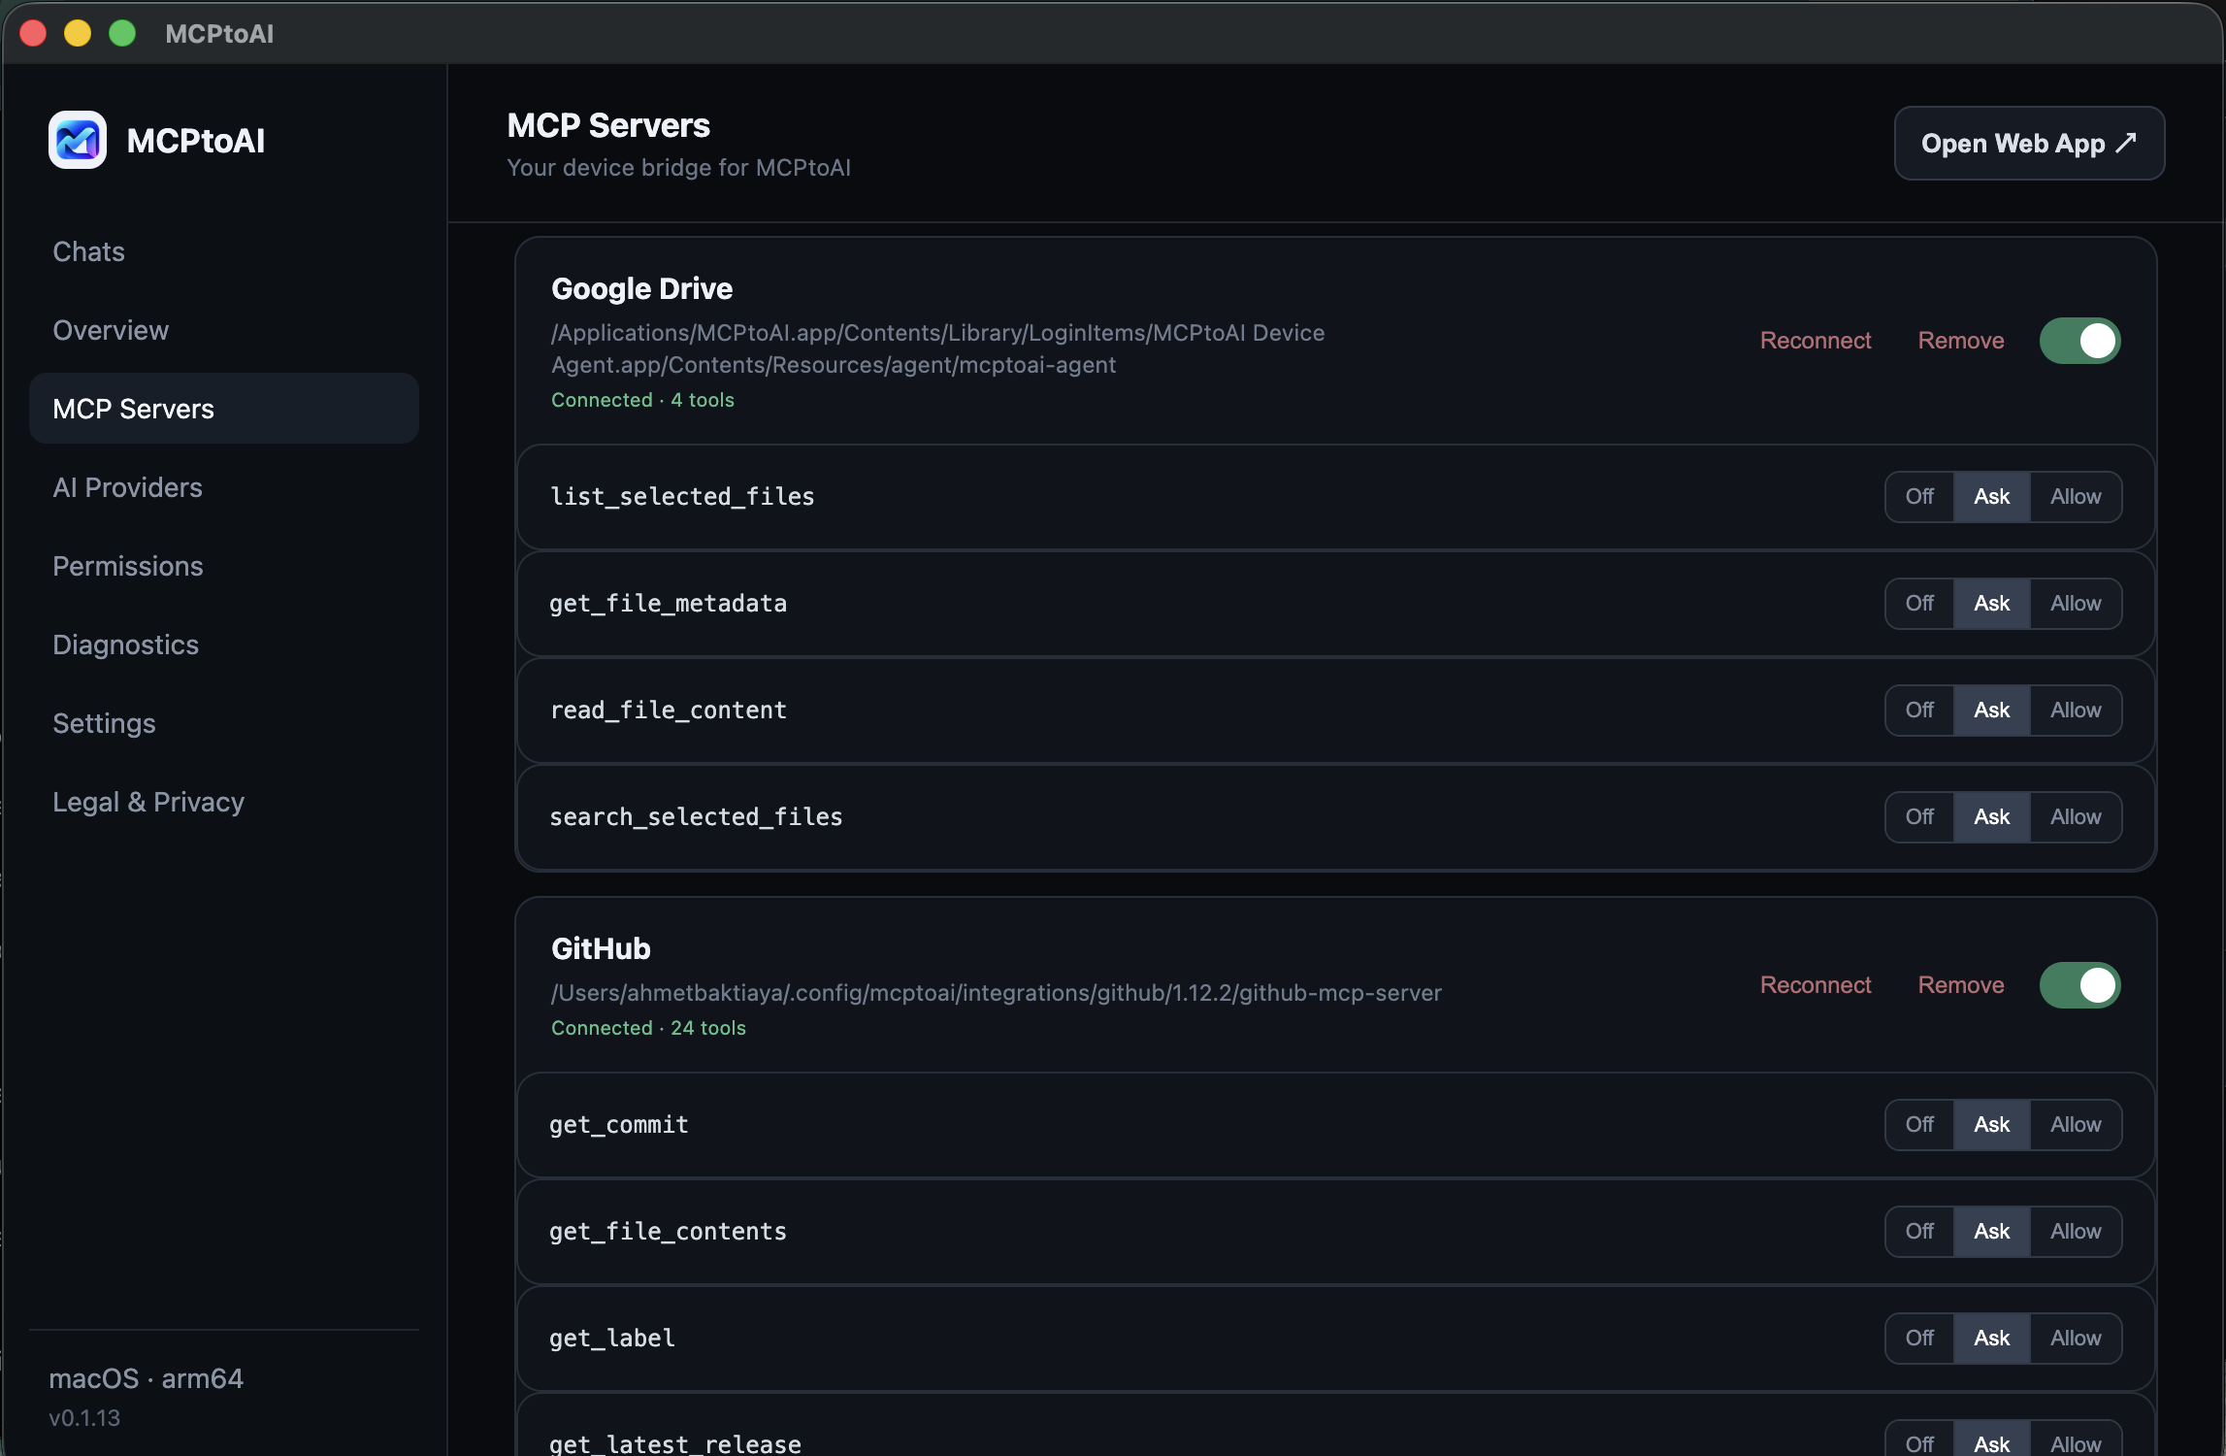2226x1456 pixels.
Task: Turn get_commit permission Off
Action: [x=1919, y=1125]
